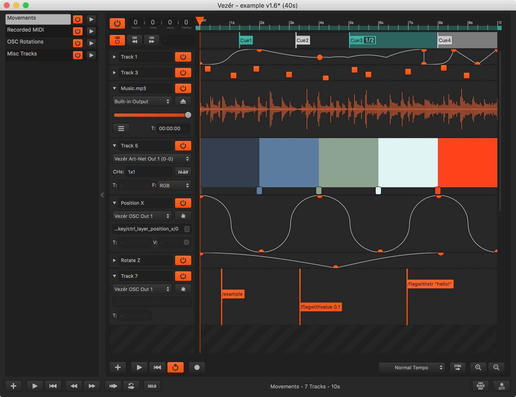Open the hamburger menu under Music.mp3

(x=121, y=128)
